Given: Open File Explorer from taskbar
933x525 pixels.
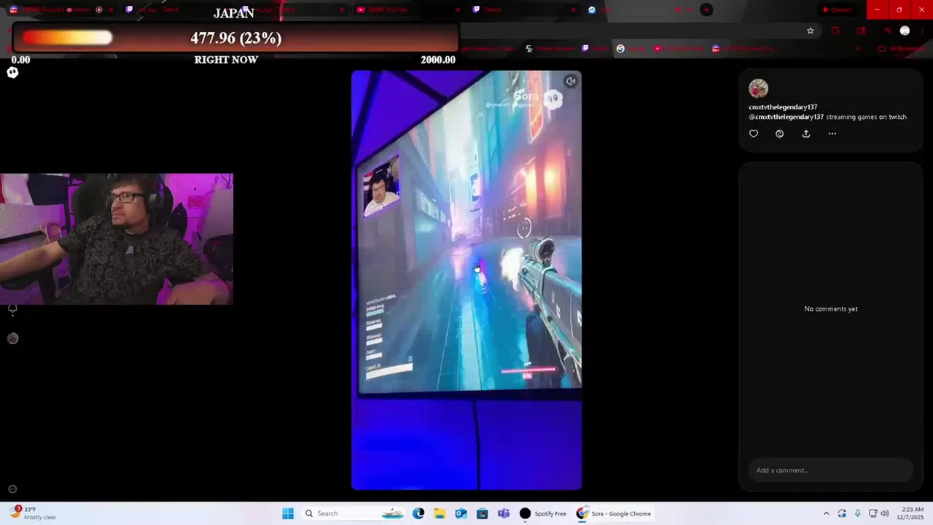Looking at the screenshot, I should [x=440, y=513].
